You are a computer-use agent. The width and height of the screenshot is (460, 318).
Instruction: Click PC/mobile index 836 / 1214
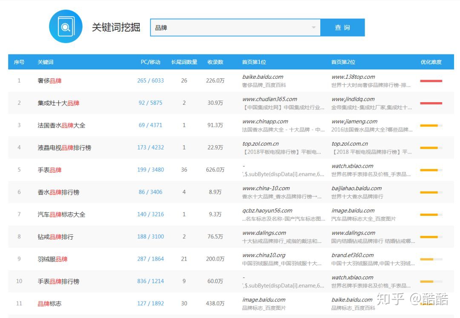[x=150, y=281]
